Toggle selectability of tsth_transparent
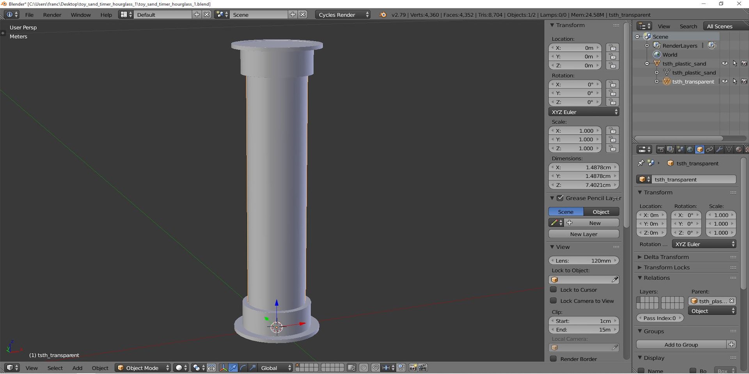The height and width of the screenshot is (374, 749). click(x=735, y=81)
